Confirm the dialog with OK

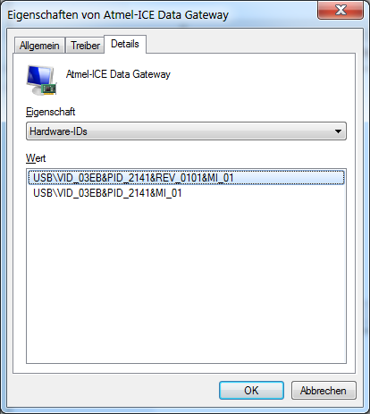(x=251, y=391)
